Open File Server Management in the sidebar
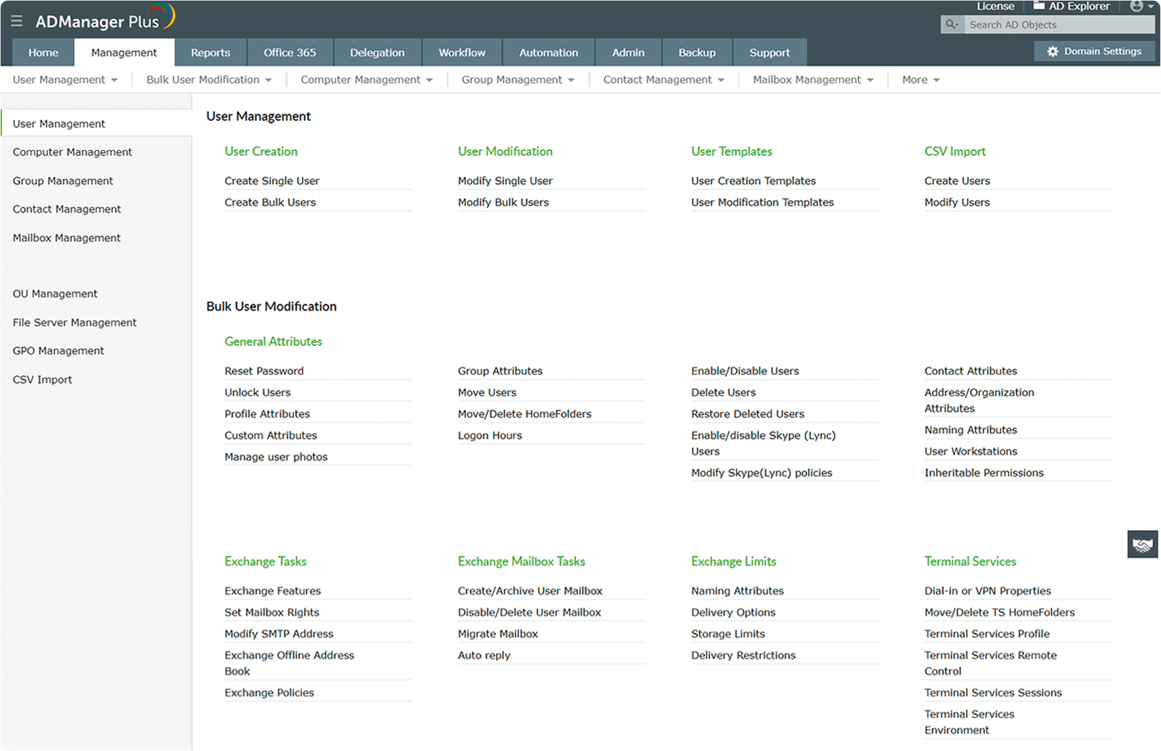Screen dimensions: 1161x751 click(75, 322)
